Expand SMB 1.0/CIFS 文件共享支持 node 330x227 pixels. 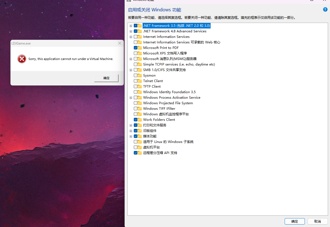coord(131,70)
